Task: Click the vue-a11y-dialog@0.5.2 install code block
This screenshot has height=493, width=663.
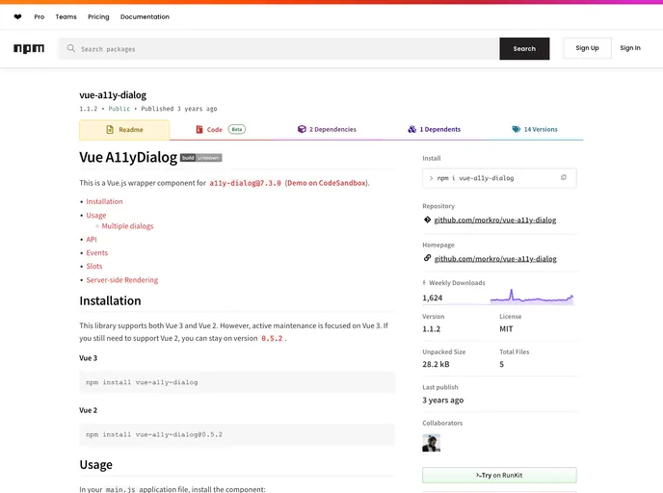Action: click(x=237, y=434)
